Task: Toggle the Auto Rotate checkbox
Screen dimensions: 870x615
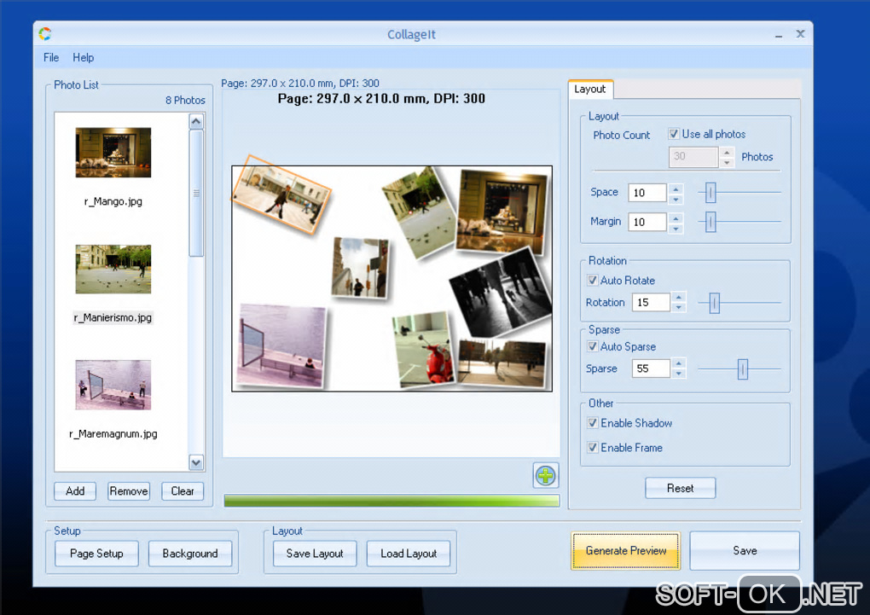Action: coord(593,281)
